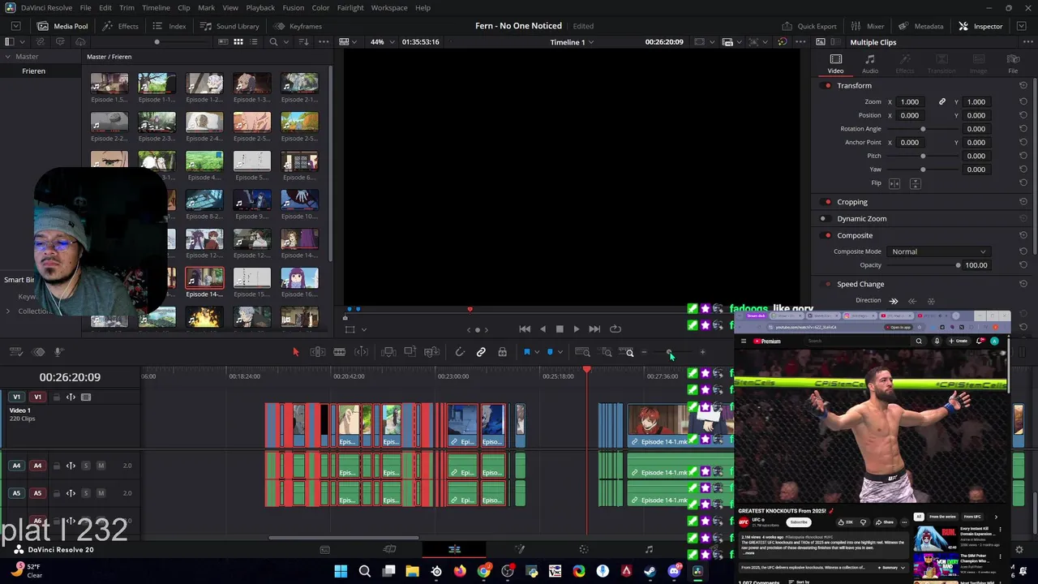Click the timeline zoom-in plus button
1038x584 pixels.
click(702, 352)
